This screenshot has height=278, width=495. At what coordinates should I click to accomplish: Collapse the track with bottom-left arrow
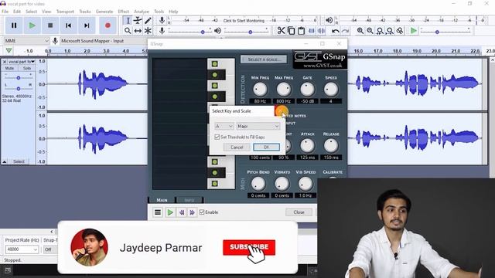5,161
